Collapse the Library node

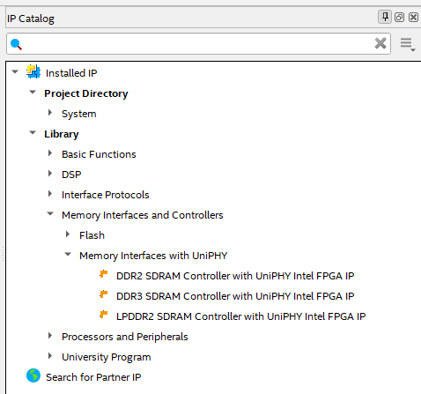coord(33,133)
